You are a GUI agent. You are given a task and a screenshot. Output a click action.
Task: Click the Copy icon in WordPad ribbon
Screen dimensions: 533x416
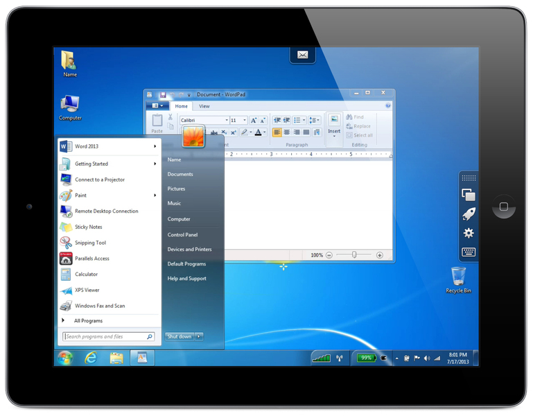point(171,126)
